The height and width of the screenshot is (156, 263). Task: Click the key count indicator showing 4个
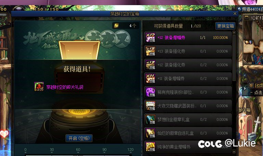click(x=126, y=26)
